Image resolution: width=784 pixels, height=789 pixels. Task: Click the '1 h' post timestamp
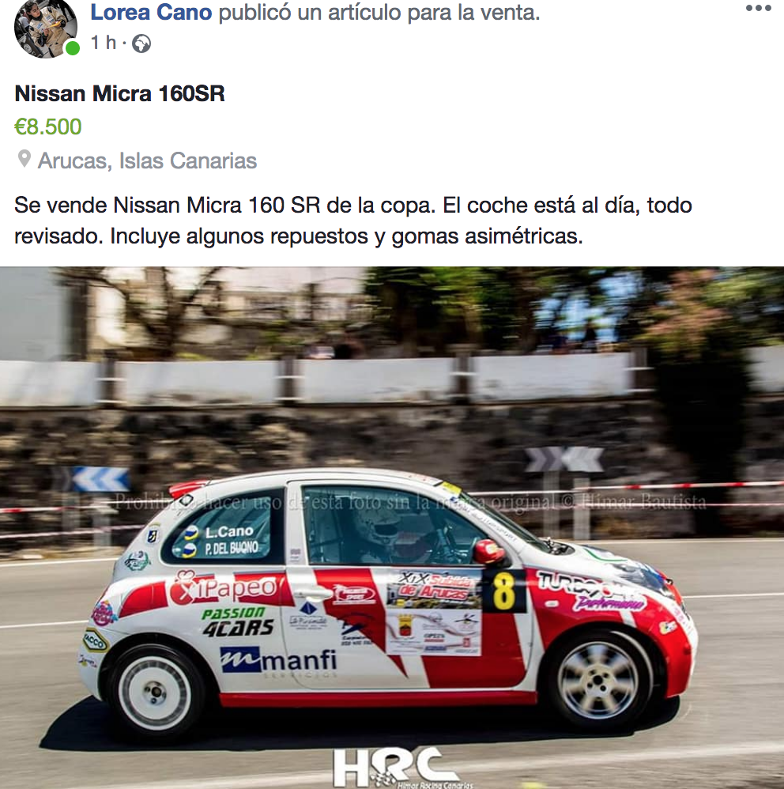103,43
